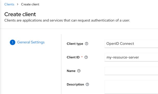The image size is (158, 94).
Task: Click the Description text area
Action: tap(131, 87)
